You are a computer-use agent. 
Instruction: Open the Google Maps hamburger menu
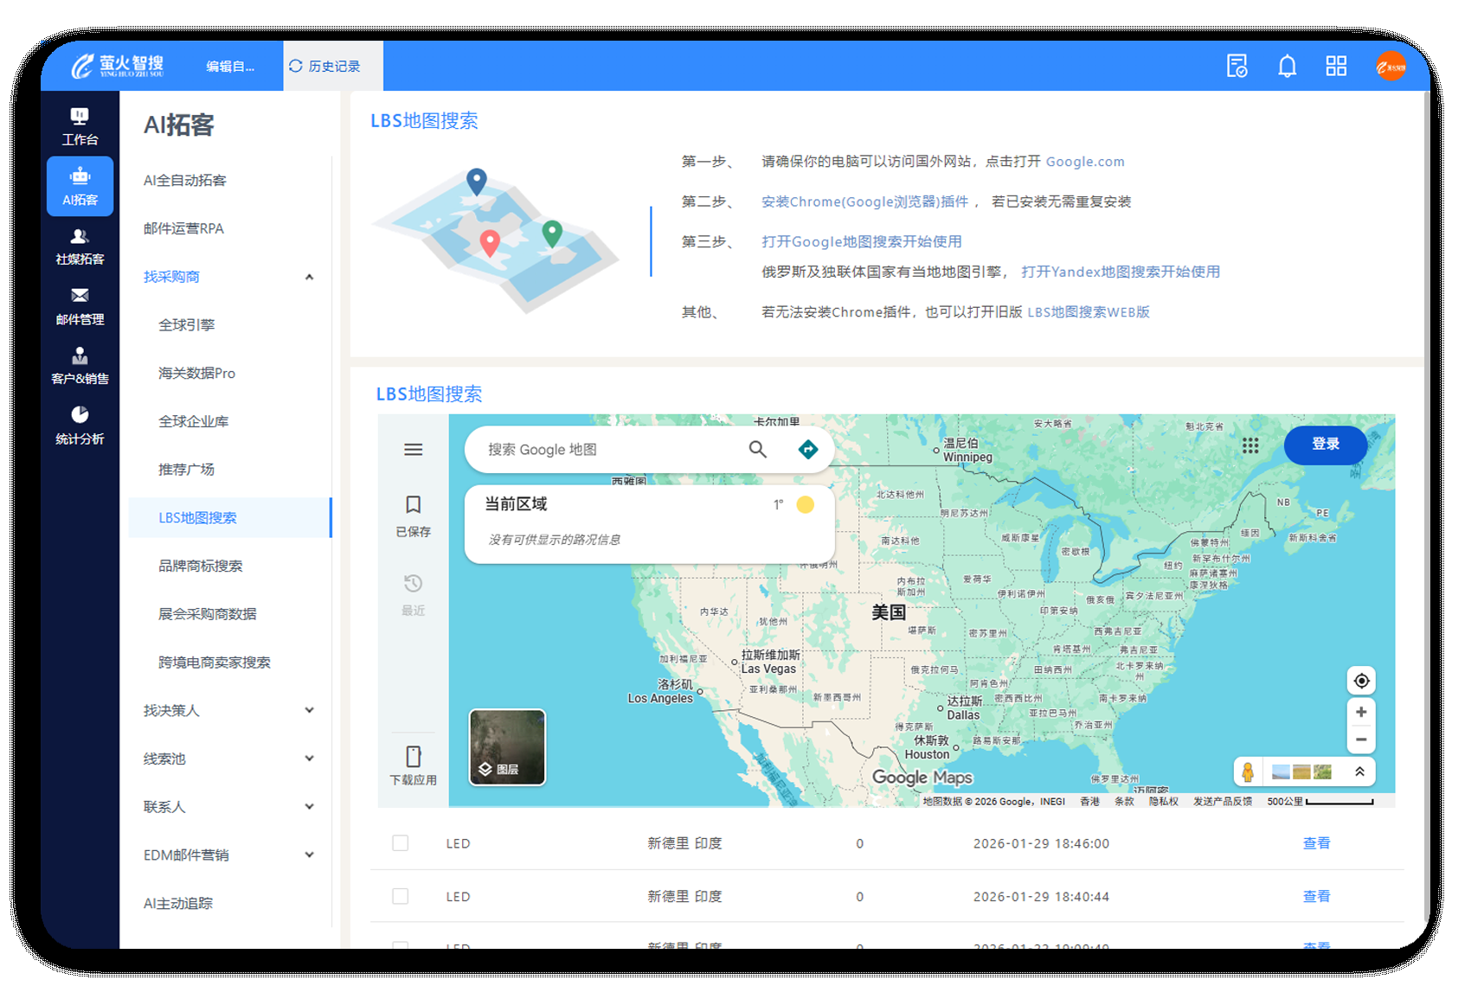tap(414, 450)
